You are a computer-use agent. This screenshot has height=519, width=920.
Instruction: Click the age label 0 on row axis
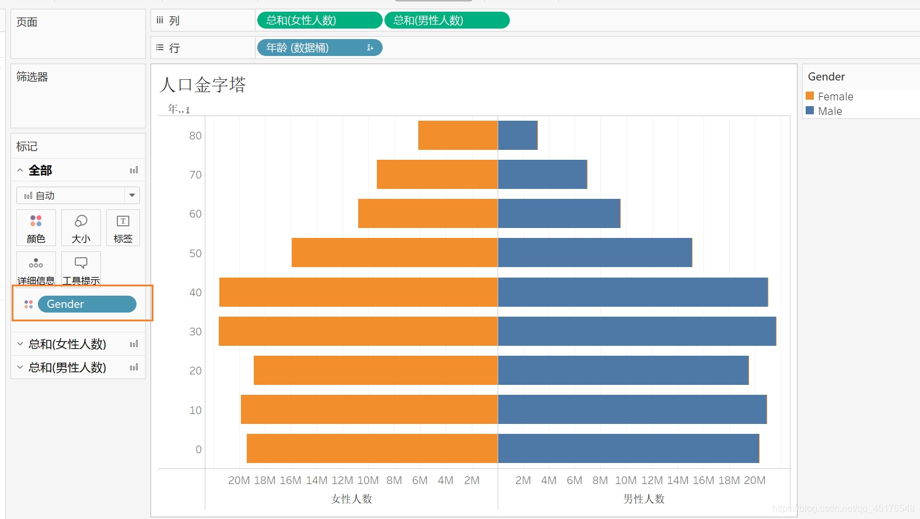click(198, 450)
